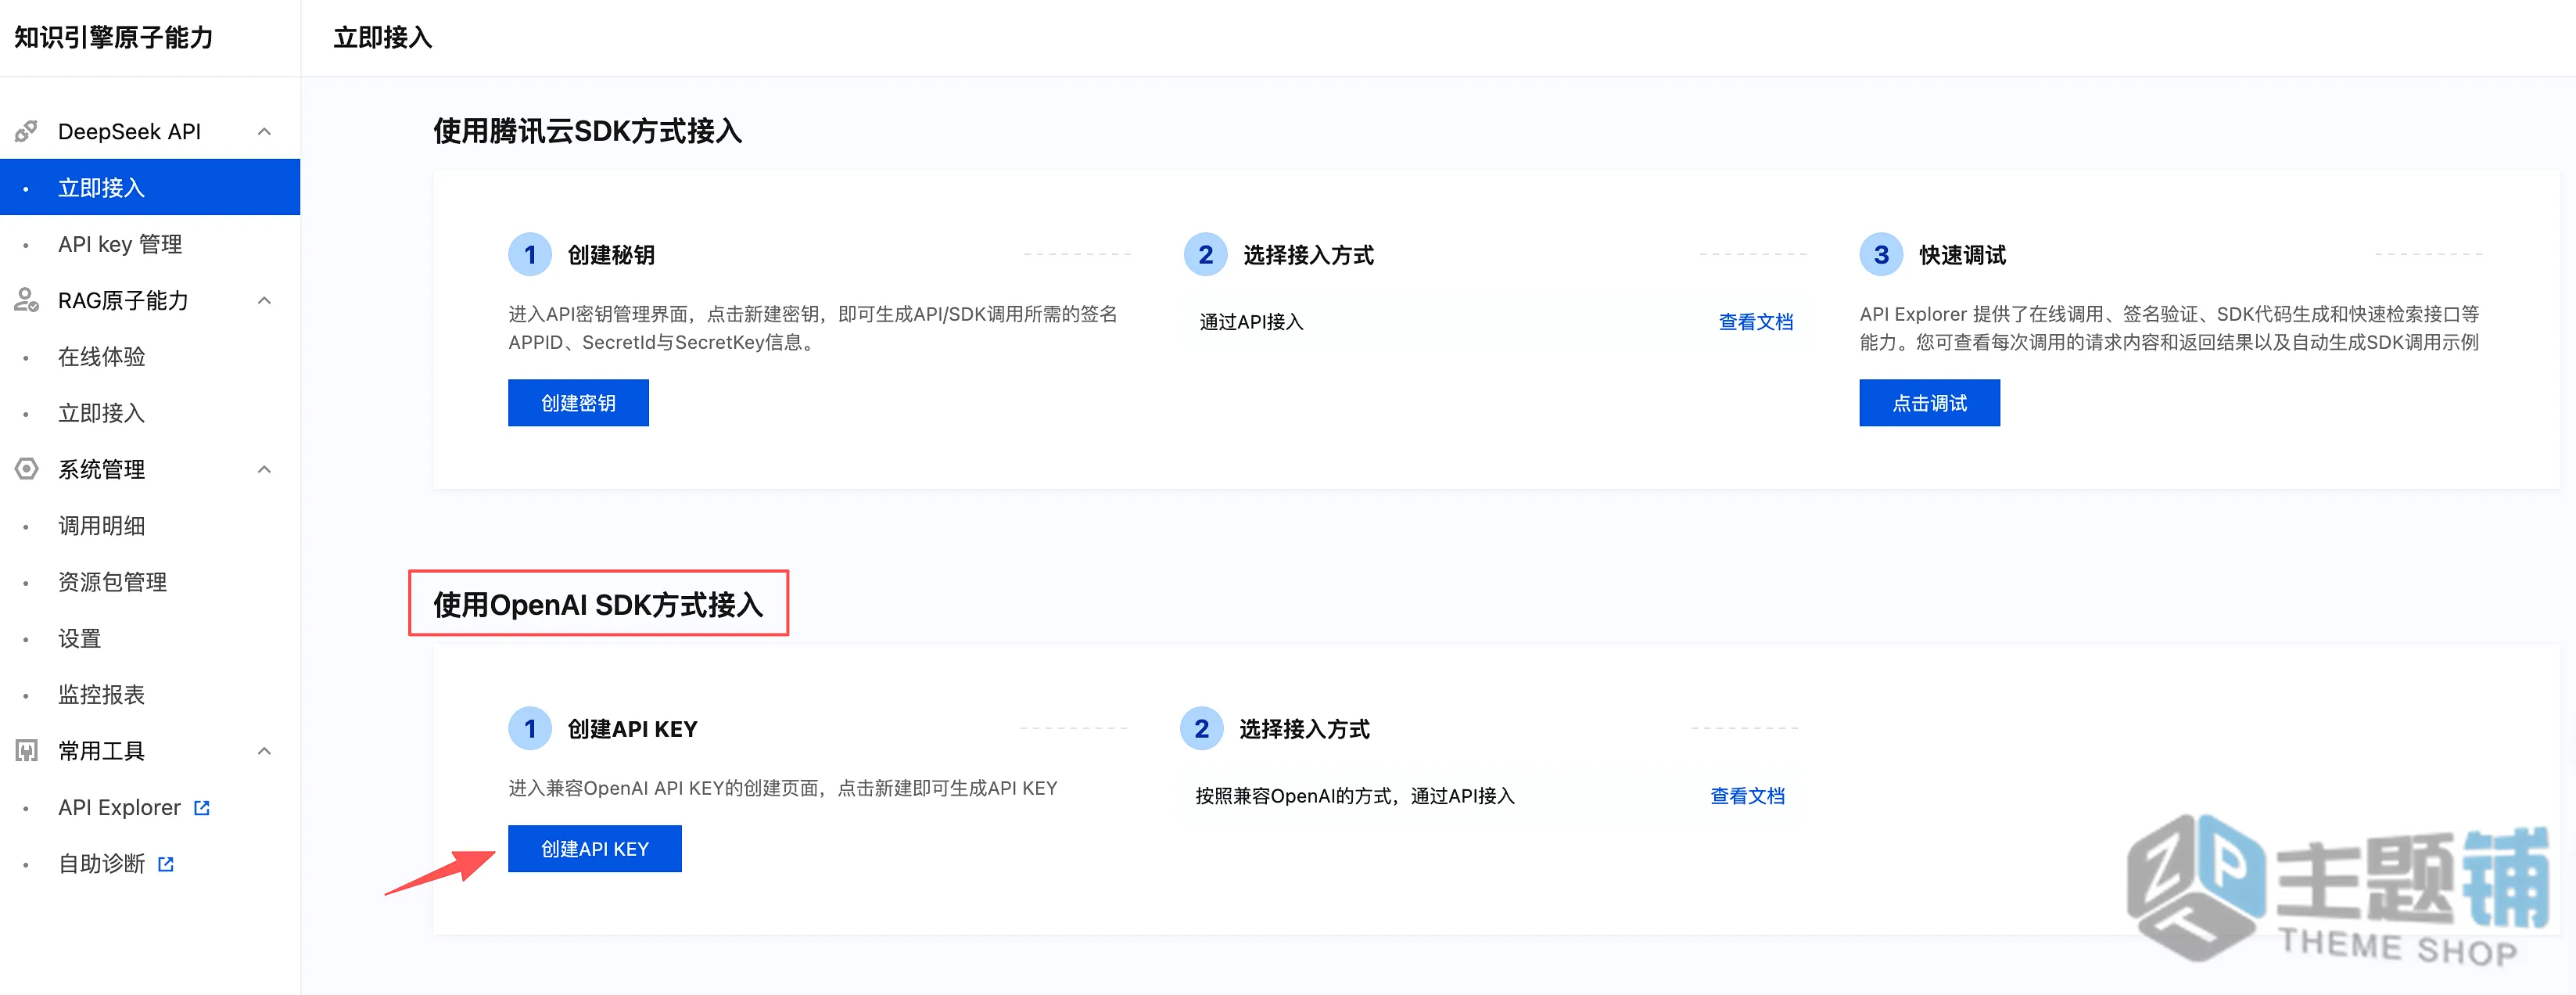Viewport: 2576px width, 995px height.
Task: Click the 常用工具 sidebar icon
Action: [26, 751]
